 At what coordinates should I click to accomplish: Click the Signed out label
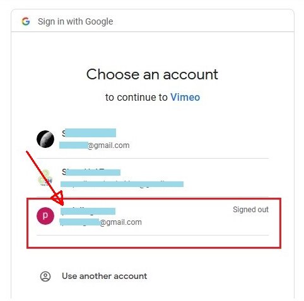(250, 210)
